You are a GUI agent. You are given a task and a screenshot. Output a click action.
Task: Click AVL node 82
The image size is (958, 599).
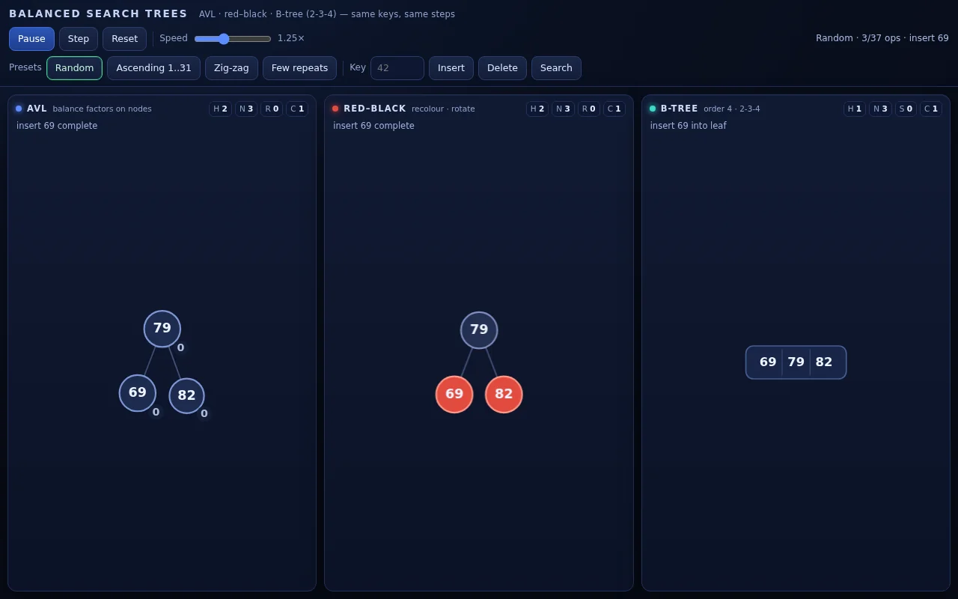pos(186,396)
